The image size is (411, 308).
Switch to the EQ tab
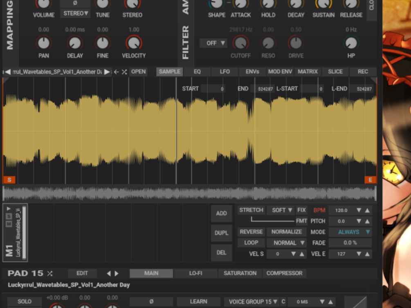click(x=197, y=72)
